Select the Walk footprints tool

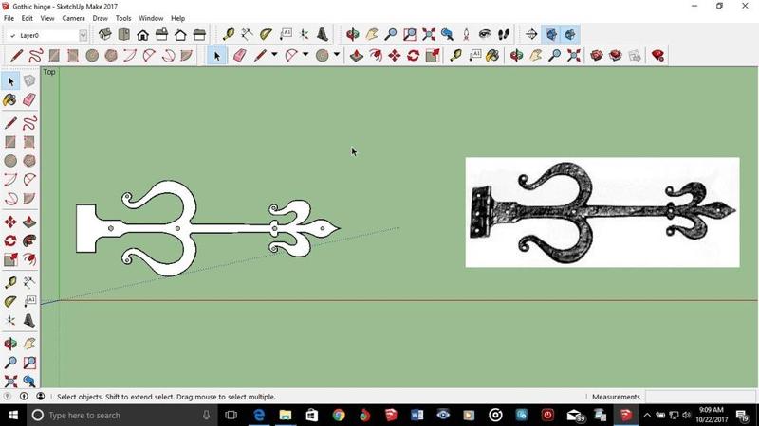(x=504, y=34)
